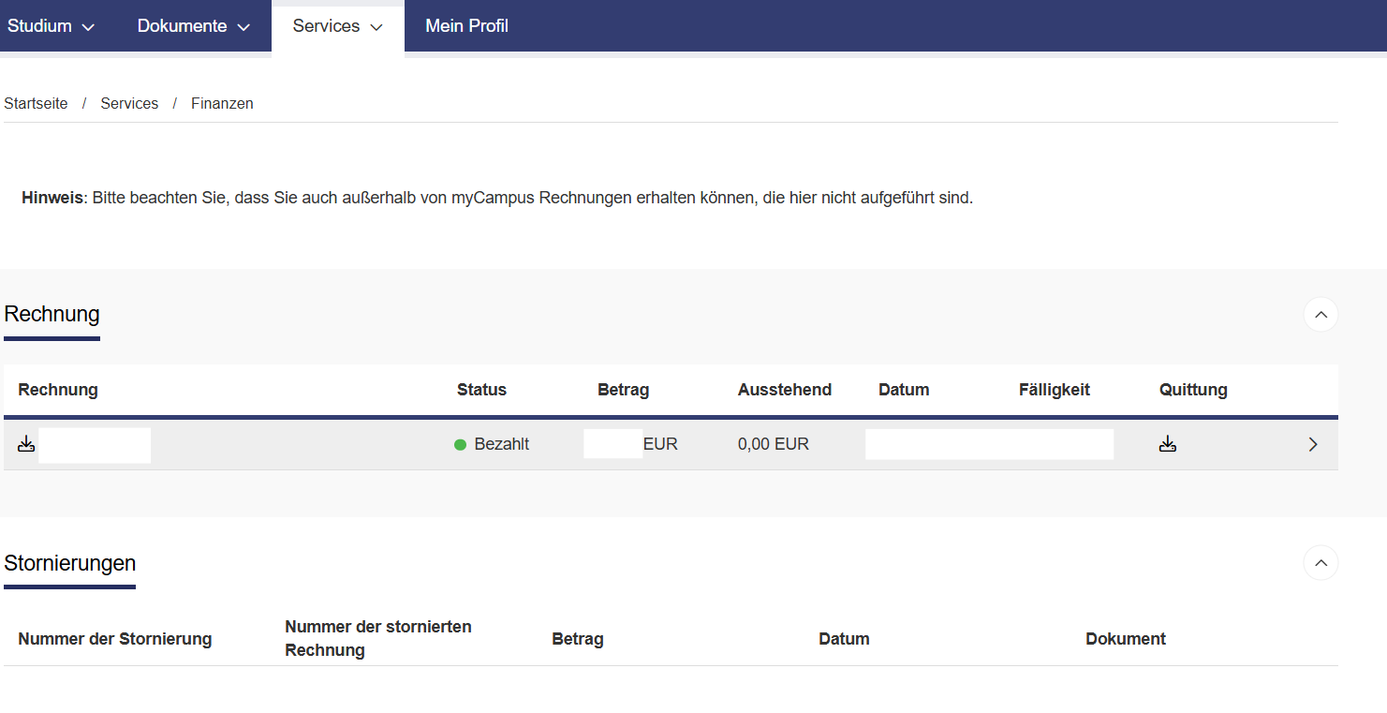Click the Ausstehend column header

coord(784,390)
